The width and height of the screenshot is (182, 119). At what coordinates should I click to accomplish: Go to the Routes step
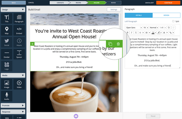[78, 3]
